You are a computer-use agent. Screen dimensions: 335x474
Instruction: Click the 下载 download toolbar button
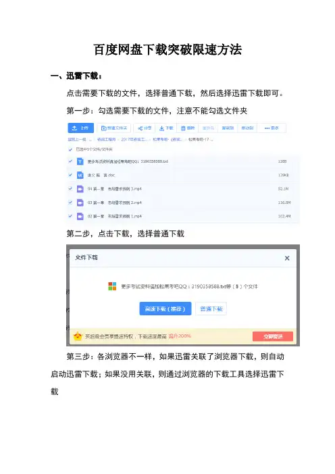point(166,128)
